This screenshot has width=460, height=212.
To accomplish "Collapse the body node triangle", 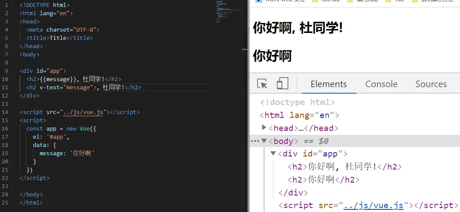I will tap(264, 141).
